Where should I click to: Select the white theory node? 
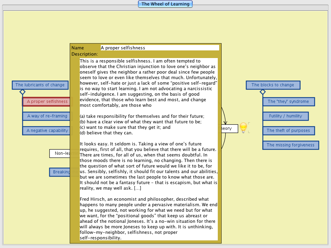coord(230,128)
